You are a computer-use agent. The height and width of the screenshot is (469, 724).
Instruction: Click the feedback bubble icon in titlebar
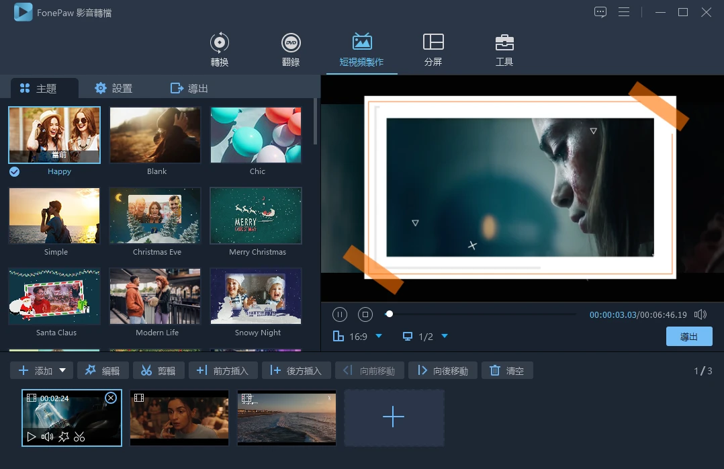click(600, 11)
